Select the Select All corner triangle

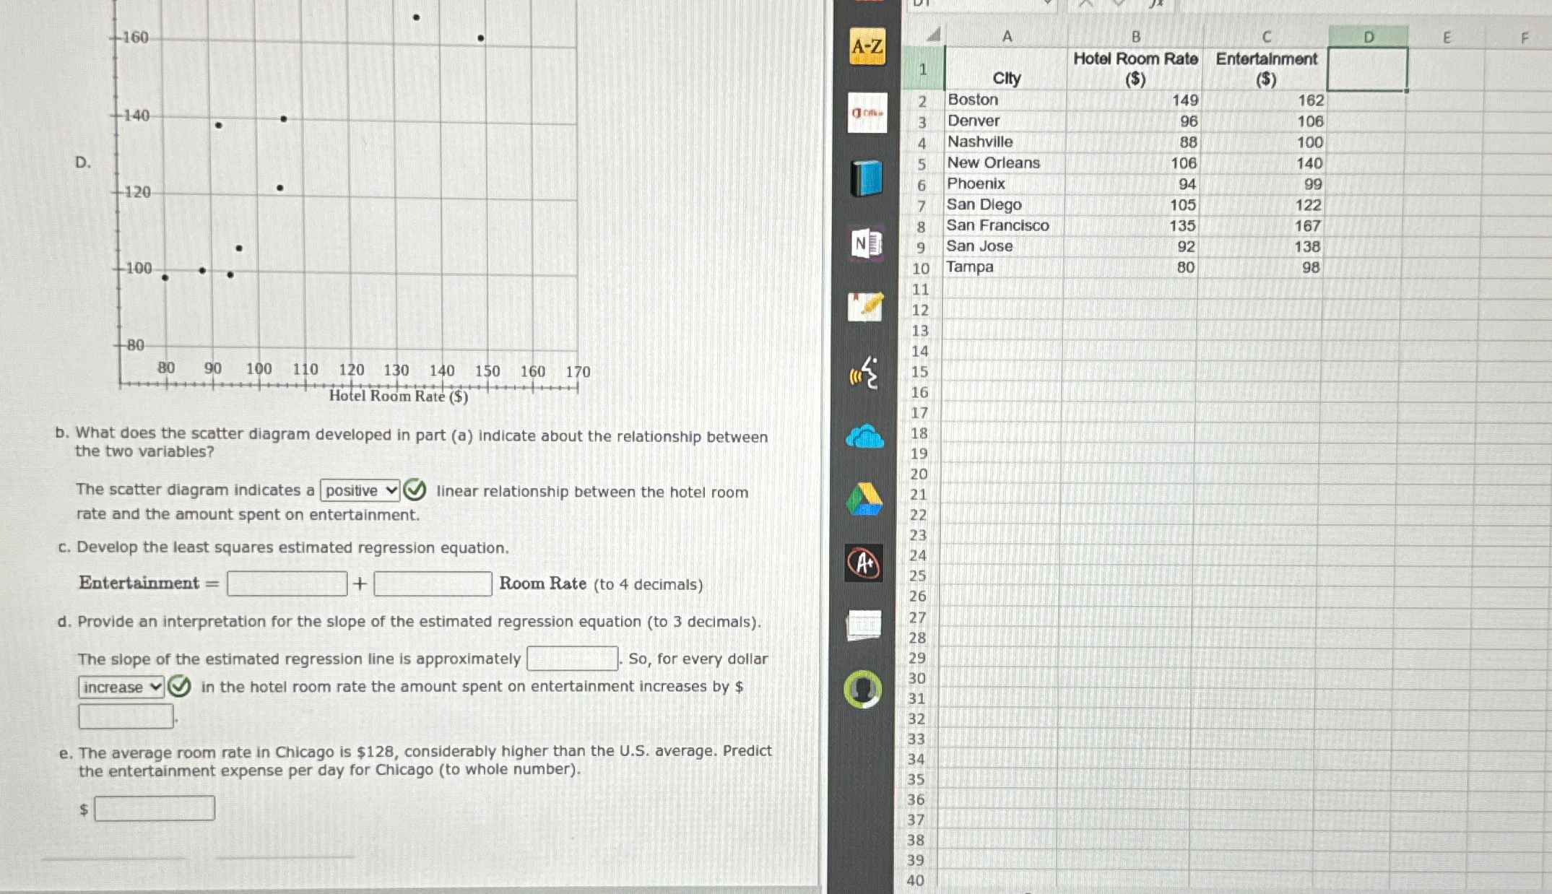tap(933, 35)
